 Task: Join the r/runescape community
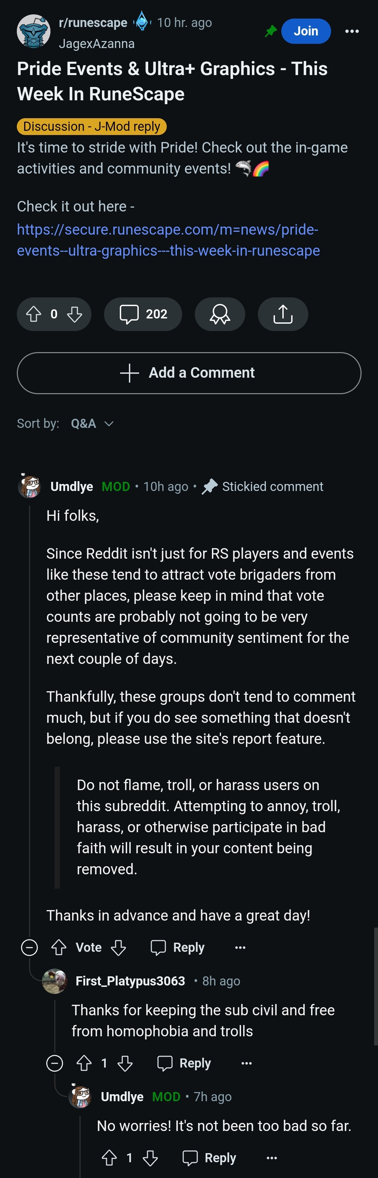tap(306, 31)
